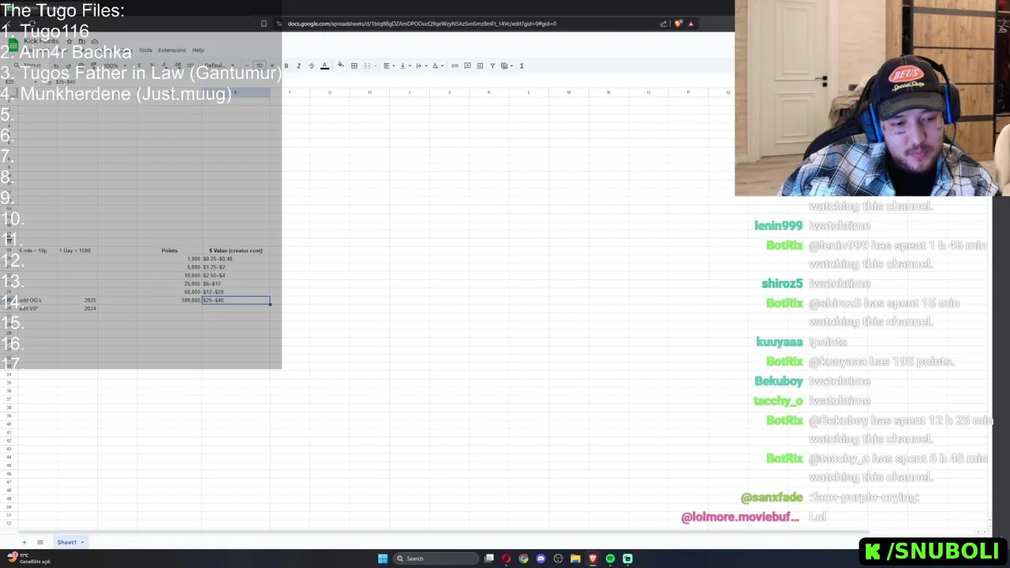Screen dimensions: 1010x568
Task: Click the redo icon
Action: (68, 65)
